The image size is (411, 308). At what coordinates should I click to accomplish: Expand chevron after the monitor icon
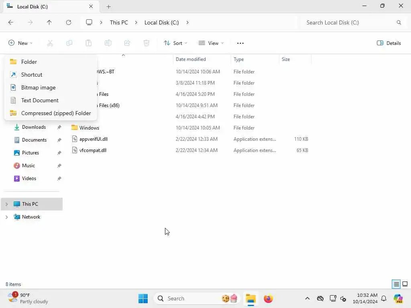(x=101, y=22)
